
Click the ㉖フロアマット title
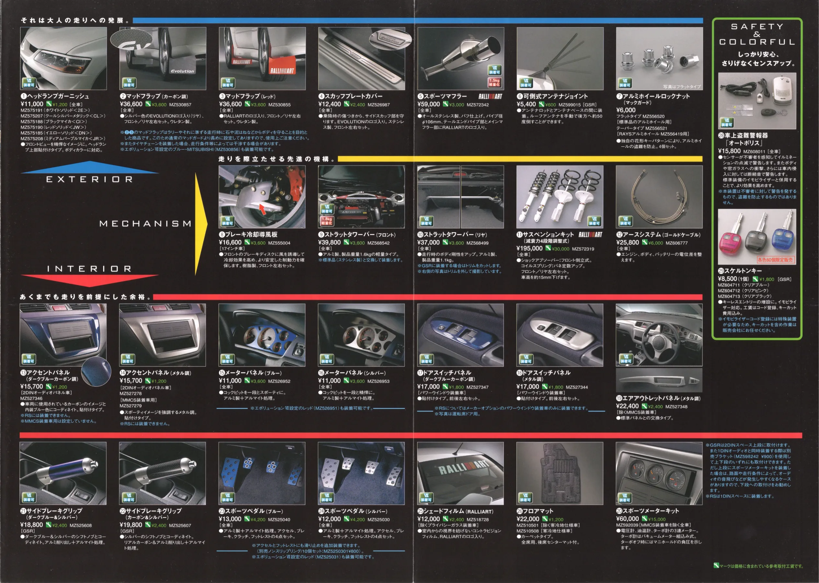tap(535, 511)
